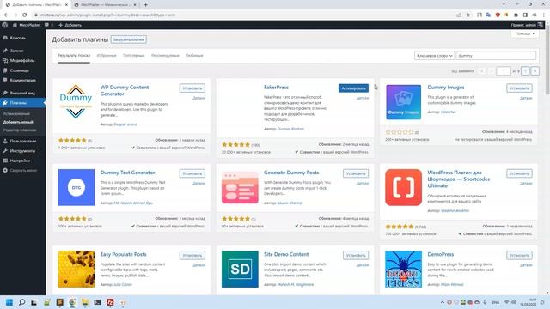The image size is (550, 309).
Task: Click the Загрузить плагин button
Action: point(129,39)
